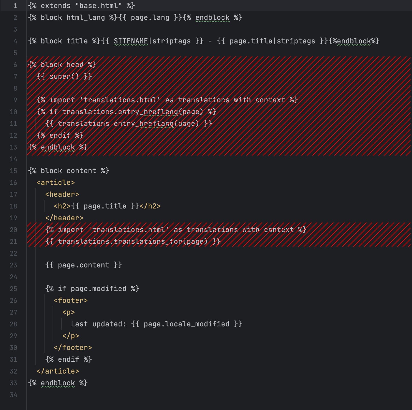The height and width of the screenshot is (410, 412).
Task: Click the opening header tag on line 17
Action: tap(62, 195)
